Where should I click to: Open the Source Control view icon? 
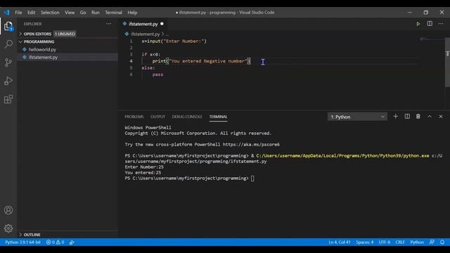tap(8, 63)
